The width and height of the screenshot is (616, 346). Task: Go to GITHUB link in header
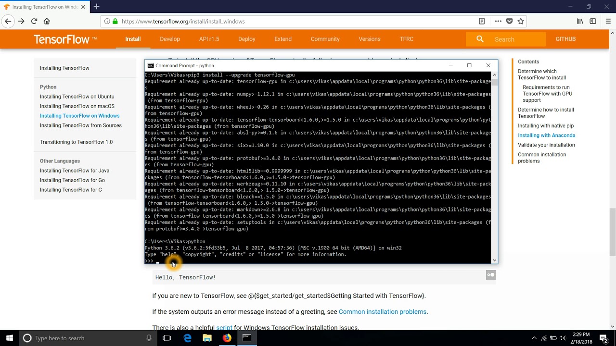pyautogui.click(x=565, y=39)
